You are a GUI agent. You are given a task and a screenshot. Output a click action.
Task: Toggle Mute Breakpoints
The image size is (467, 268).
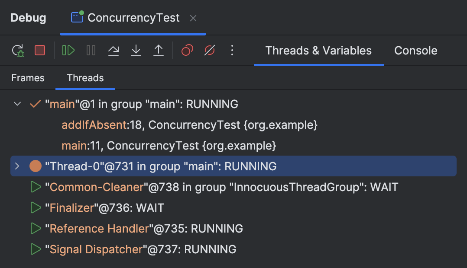pyautogui.click(x=210, y=51)
